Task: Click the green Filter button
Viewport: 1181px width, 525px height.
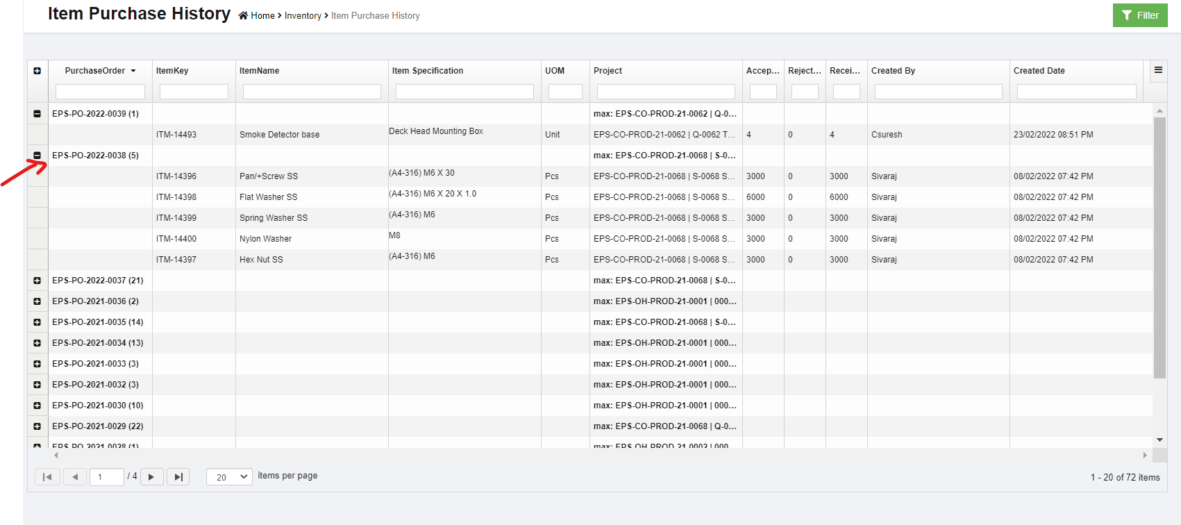Action: 1140,15
